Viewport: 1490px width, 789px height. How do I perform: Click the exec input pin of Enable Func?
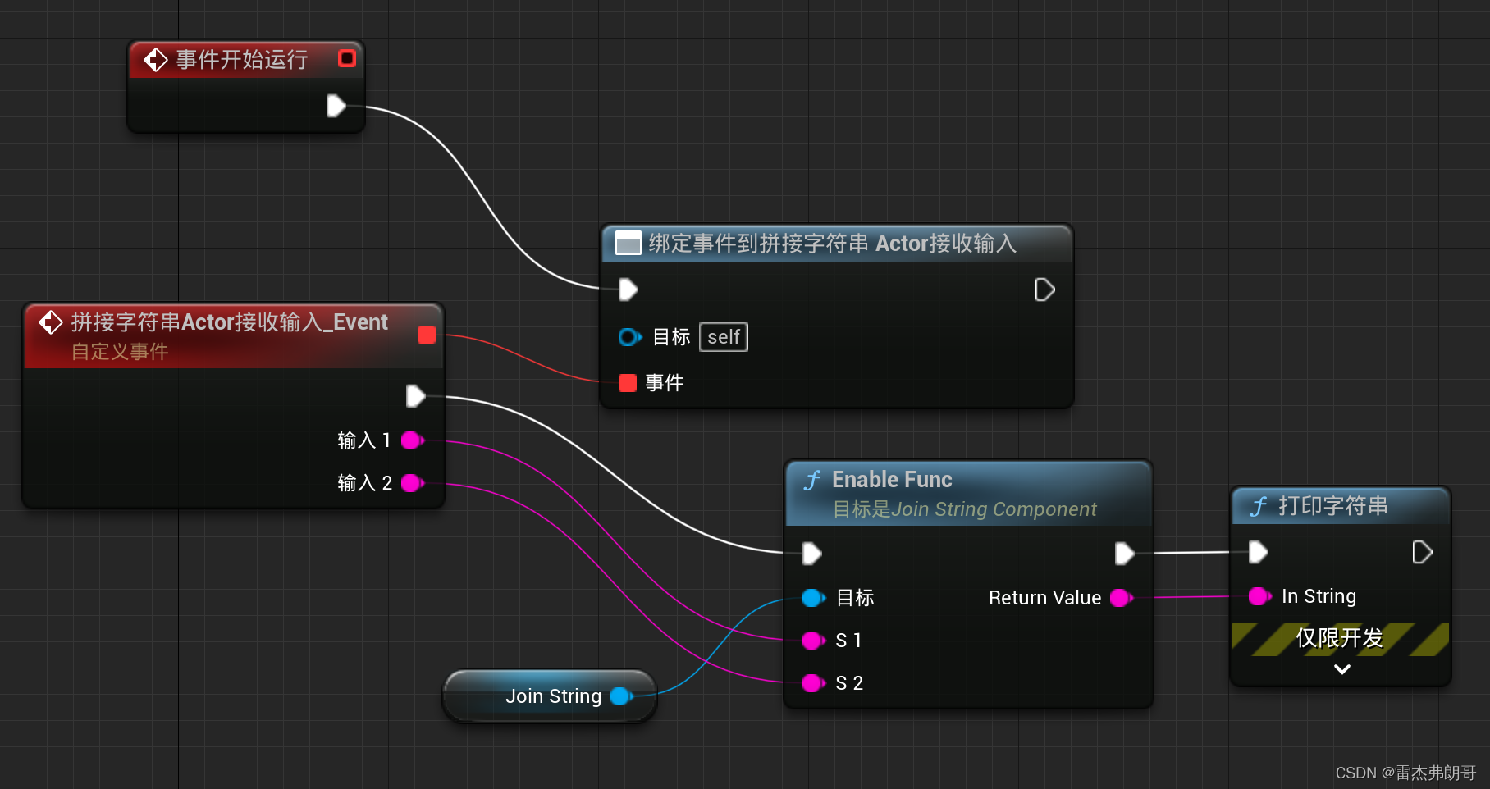pos(812,554)
